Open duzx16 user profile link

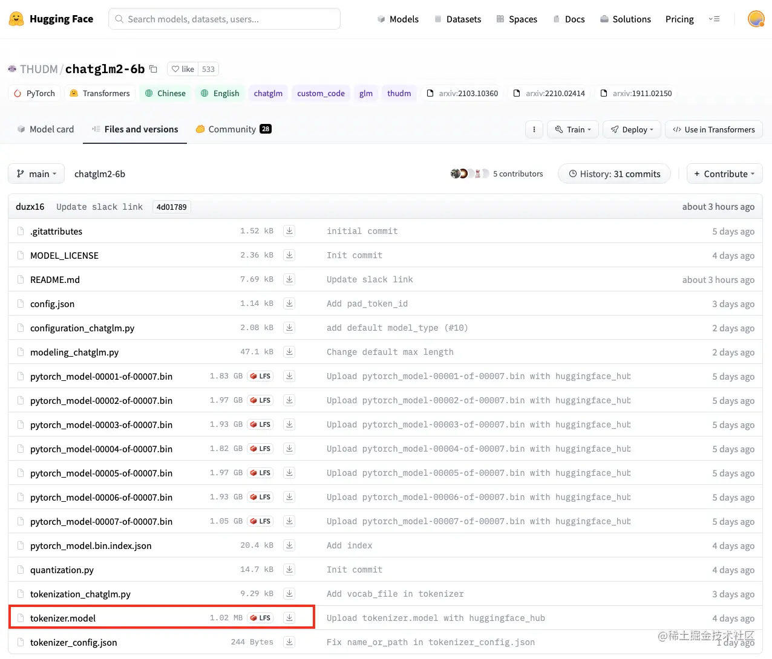coord(30,206)
